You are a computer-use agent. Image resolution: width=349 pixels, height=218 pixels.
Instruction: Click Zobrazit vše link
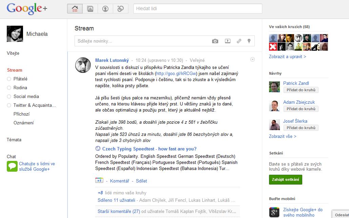click(x=283, y=136)
